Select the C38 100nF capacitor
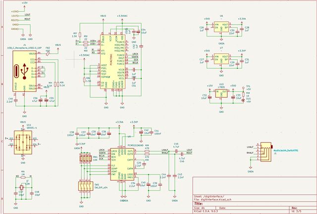The width and height of the screenshot is (317, 214). coord(77,133)
